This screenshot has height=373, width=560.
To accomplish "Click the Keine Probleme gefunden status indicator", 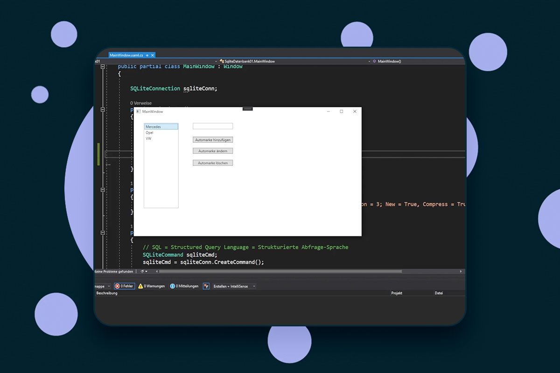I will pyautogui.click(x=114, y=271).
